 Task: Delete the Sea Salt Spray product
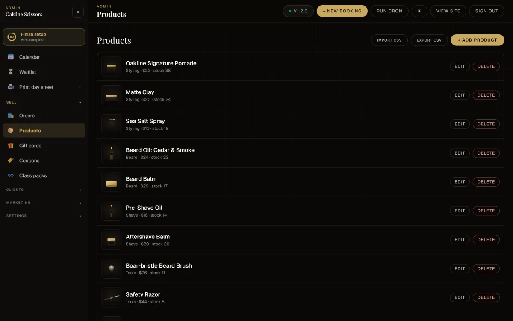486,124
